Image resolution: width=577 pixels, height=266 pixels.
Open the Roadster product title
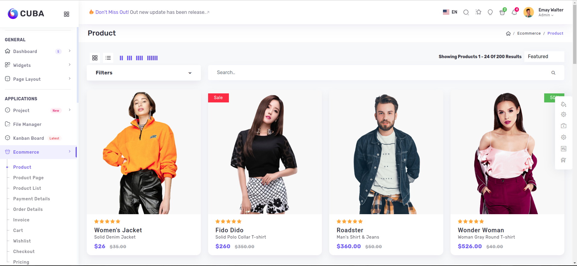[350, 230]
